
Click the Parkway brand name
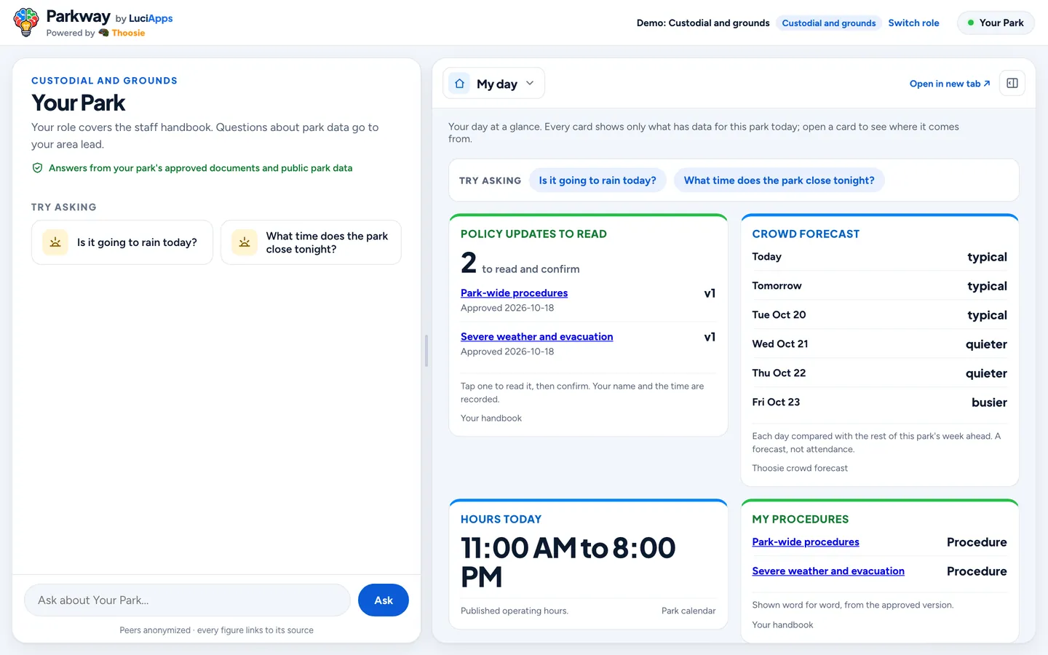point(78,17)
